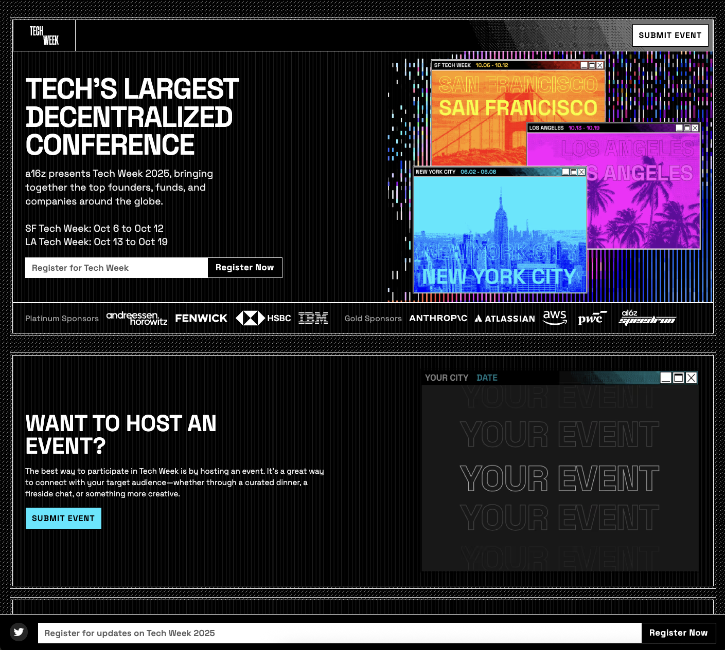This screenshot has width=725, height=650.
Task: Click the a16z speedrun sponsor logo
Action: [647, 318]
